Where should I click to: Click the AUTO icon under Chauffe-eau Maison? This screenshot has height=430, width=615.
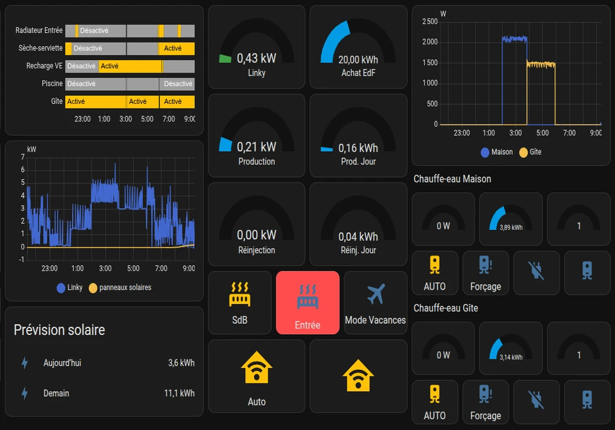435,265
